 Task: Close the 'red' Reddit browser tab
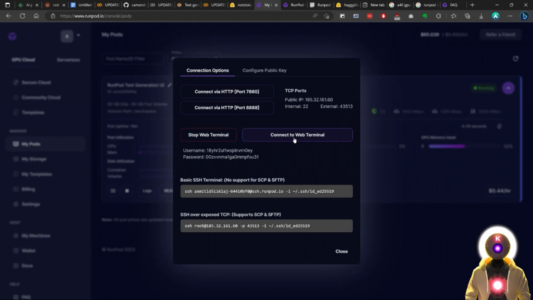64,5
